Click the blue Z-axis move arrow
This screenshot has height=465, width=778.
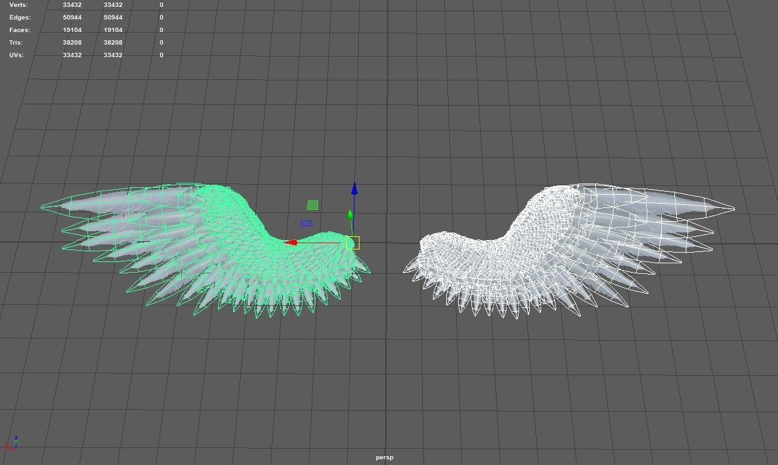[x=354, y=189]
